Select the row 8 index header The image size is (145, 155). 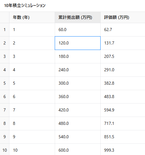pyautogui.click(x=5, y=123)
